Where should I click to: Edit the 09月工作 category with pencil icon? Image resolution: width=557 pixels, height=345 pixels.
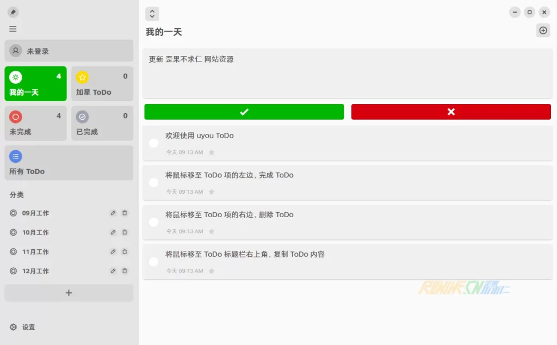113,213
